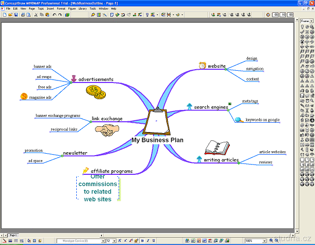
Task: Select the "search engines" topic
Action: point(211,107)
